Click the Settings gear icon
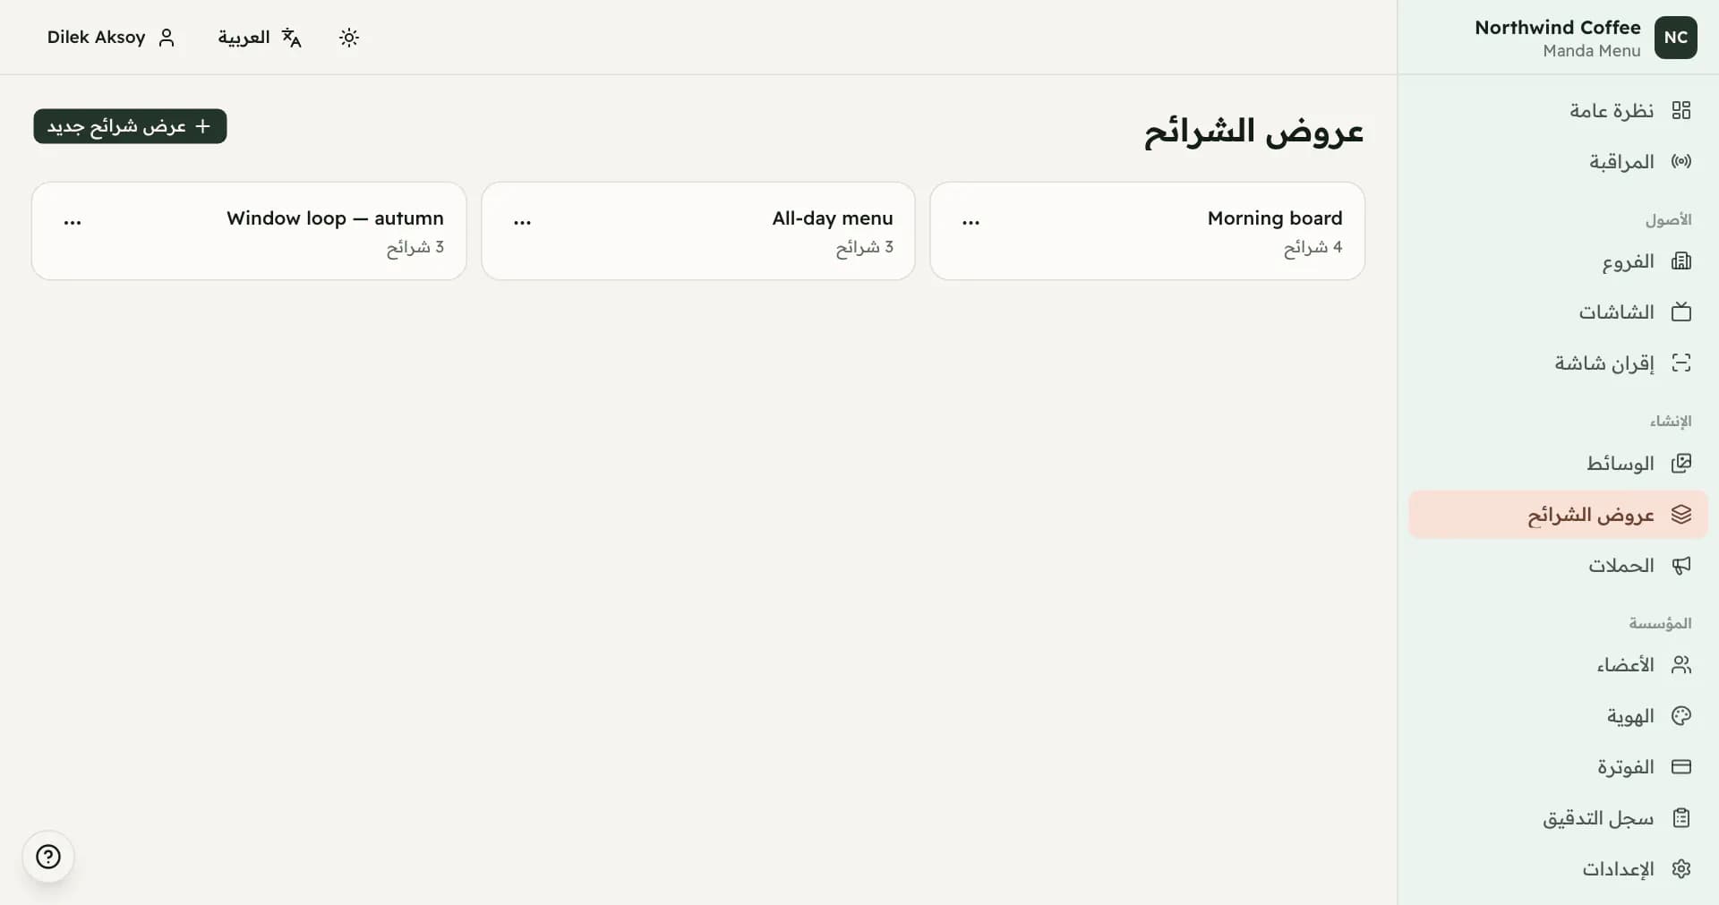1719x905 pixels. 1681,868
